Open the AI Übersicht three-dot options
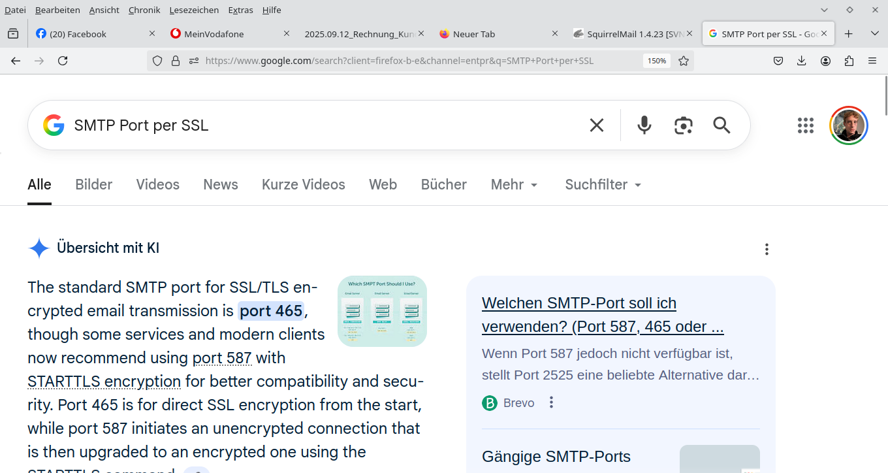Viewport: 888px width, 473px height. coord(767,249)
